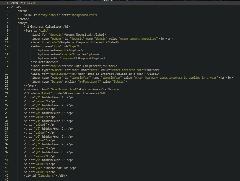Click the closing select tag on line 16
This screenshot has width=240, height=181.
37,62
